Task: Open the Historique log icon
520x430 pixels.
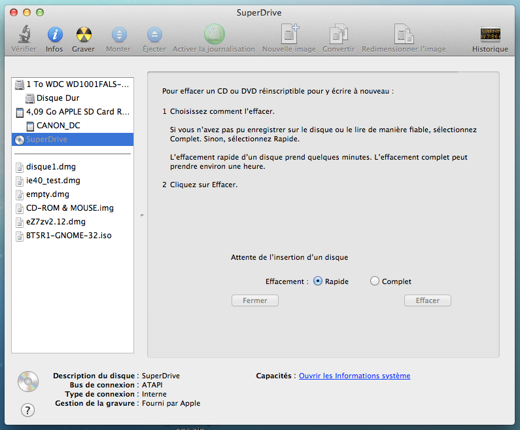Action: coord(490,34)
